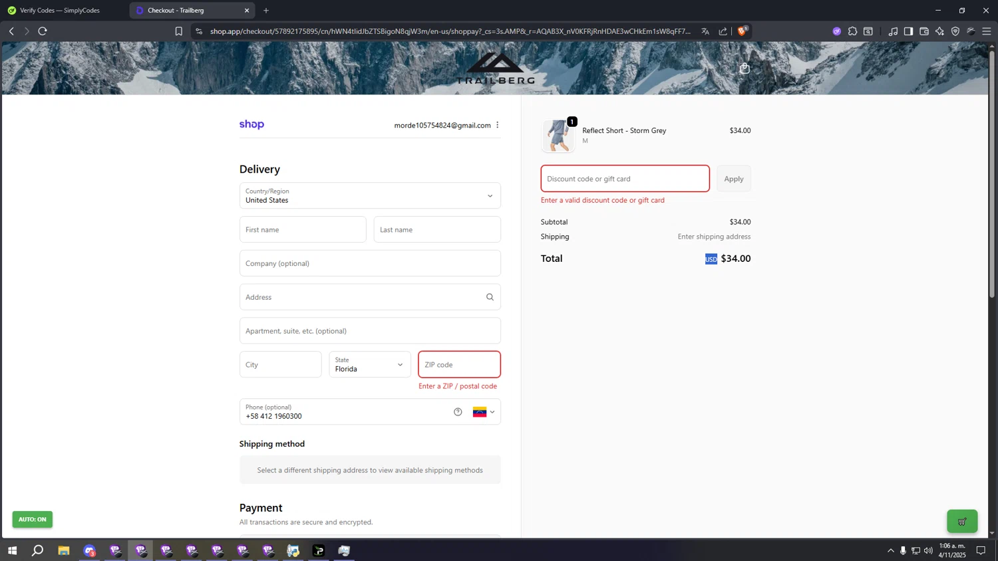Open the browser hamburger menu
The width and height of the screenshot is (998, 561).
pyautogui.click(x=987, y=31)
